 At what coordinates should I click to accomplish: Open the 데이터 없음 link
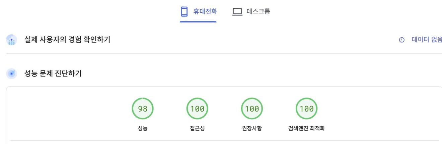pyautogui.click(x=427, y=40)
